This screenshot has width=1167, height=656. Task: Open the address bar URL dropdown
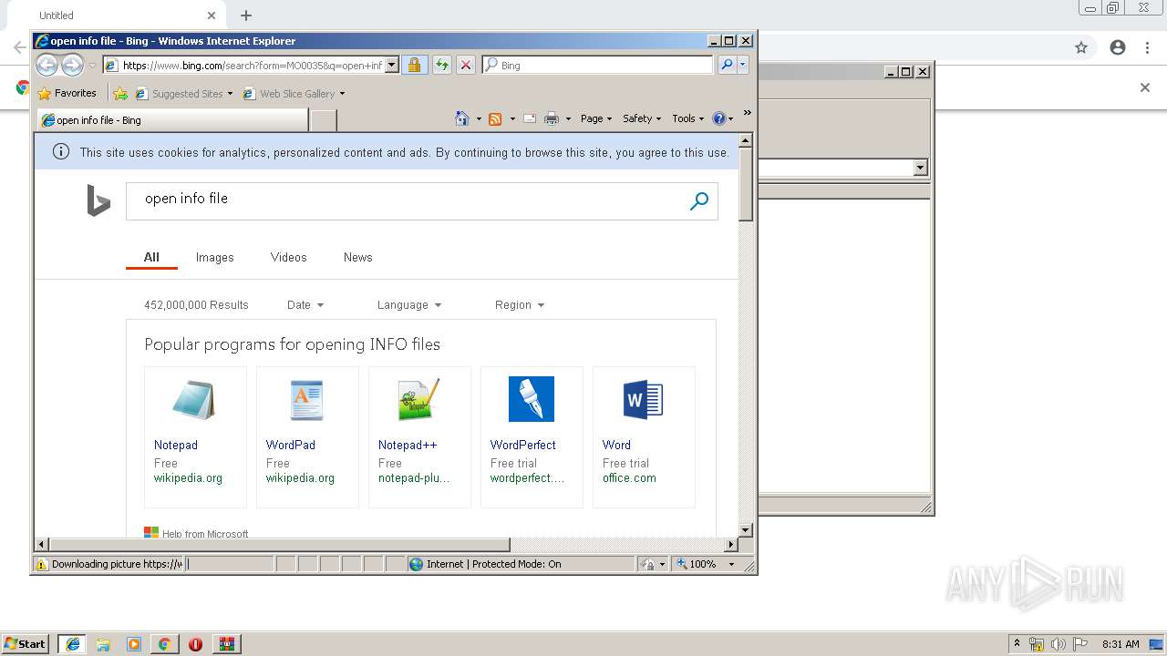(392, 65)
